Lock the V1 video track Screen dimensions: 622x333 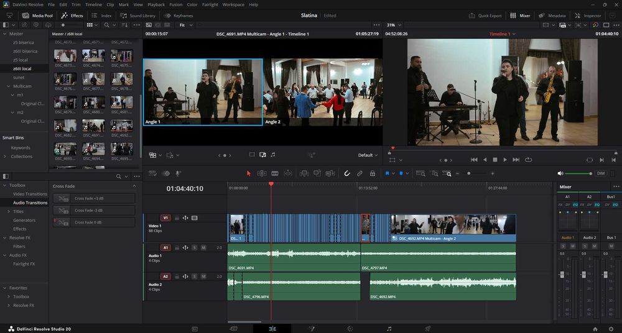point(177,217)
